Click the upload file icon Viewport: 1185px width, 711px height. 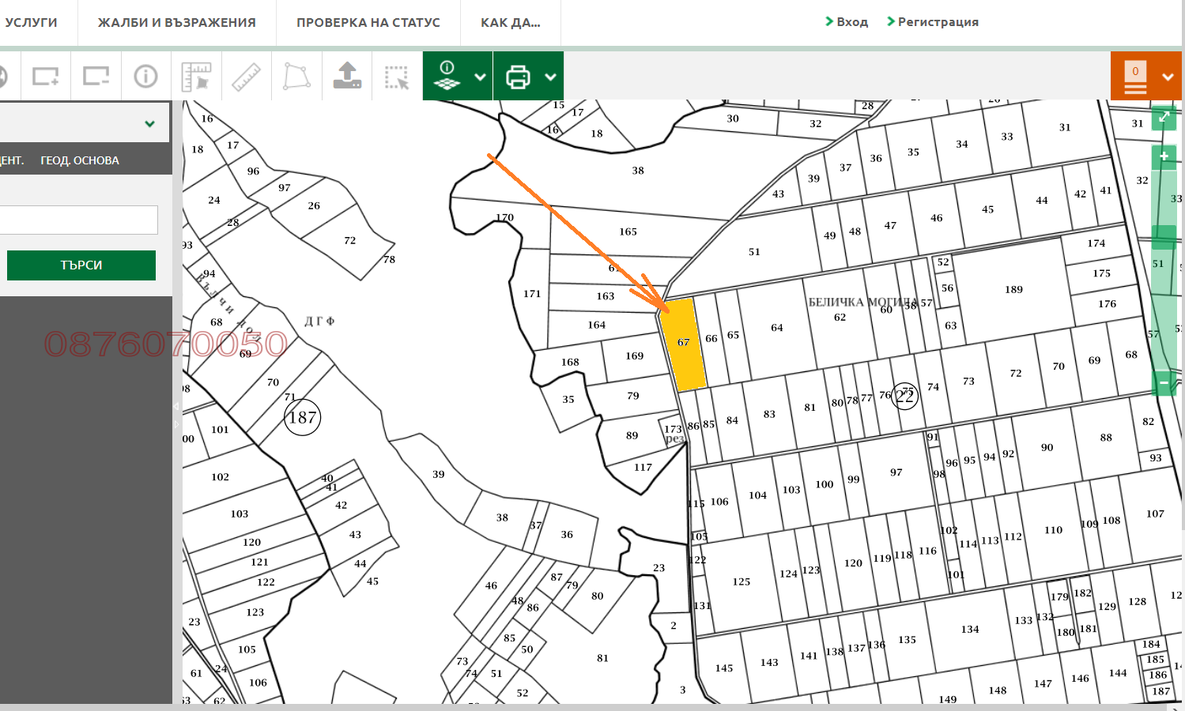click(347, 77)
